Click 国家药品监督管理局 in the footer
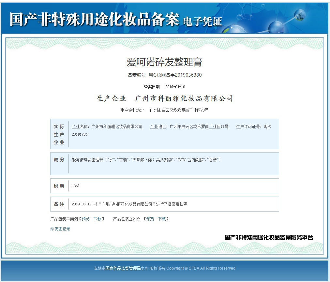The width and height of the screenshot is (330, 282). tap(123, 268)
